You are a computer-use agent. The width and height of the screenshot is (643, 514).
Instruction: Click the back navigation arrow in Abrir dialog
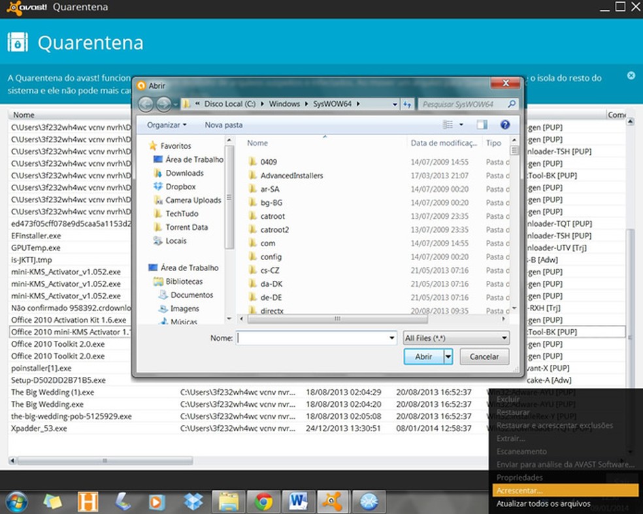tap(146, 104)
